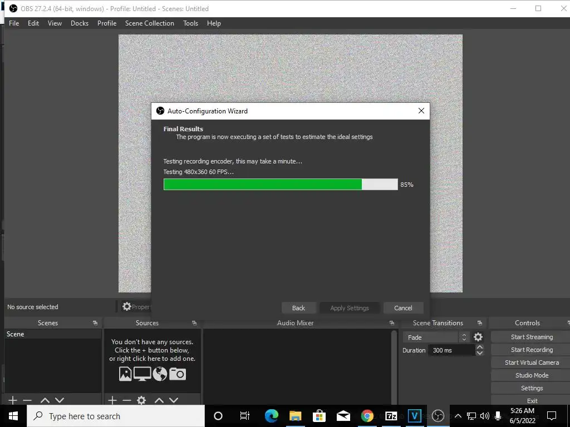The width and height of the screenshot is (570, 427).
Task: Pop out the Sources dock
Action: point(194,323)
